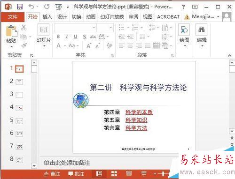Expand bullets list dropdown arrow

point(128,28)
